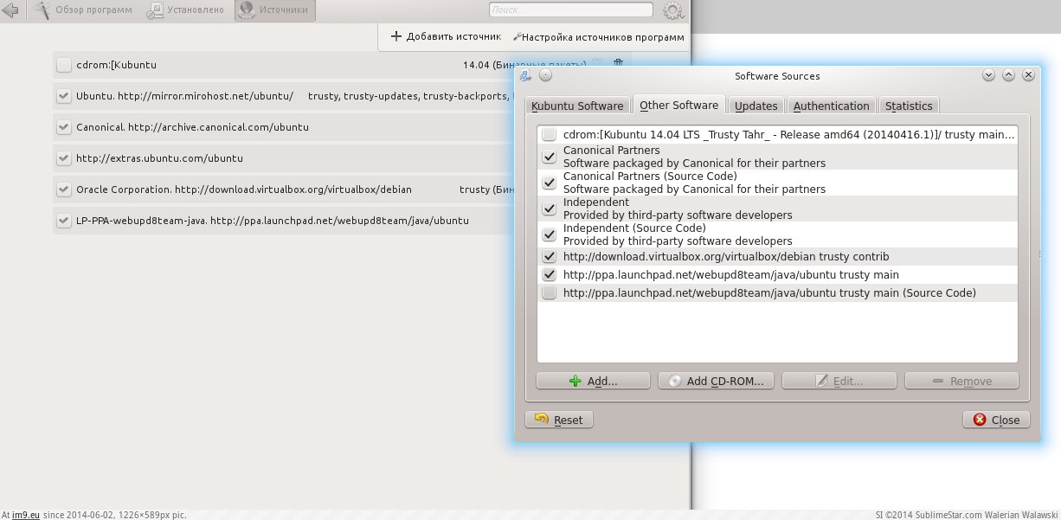Click the Software Sources window menu icon
This screenshot has height=520, width=1061.
(x=526, y=75)
